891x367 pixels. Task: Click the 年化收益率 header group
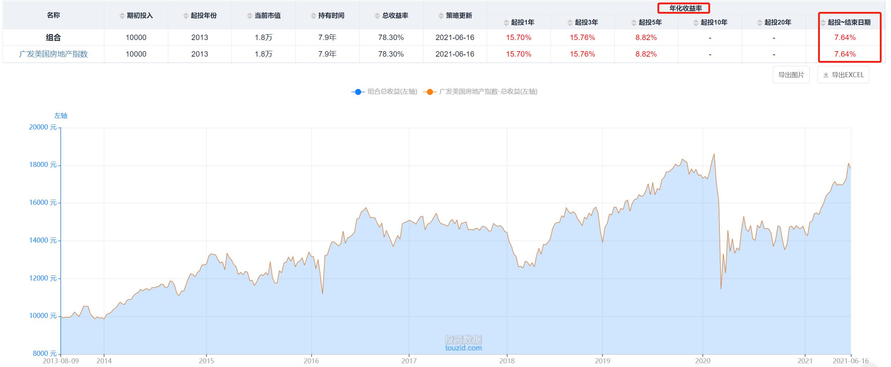[685, 8]
